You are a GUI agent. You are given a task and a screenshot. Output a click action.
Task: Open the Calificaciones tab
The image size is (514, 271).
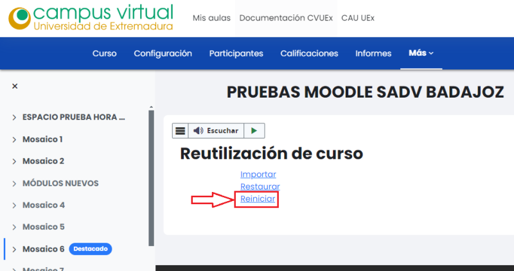pos(309,53)
